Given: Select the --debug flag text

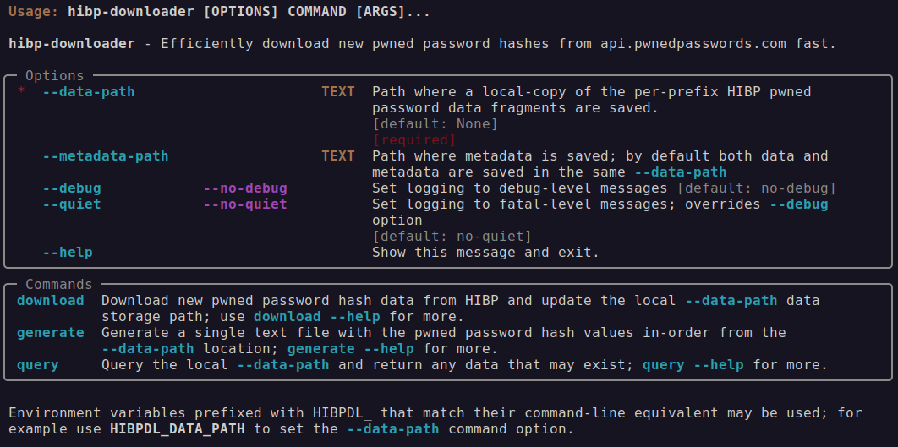Looking at the screenshot, I should (x=72, y=188).
